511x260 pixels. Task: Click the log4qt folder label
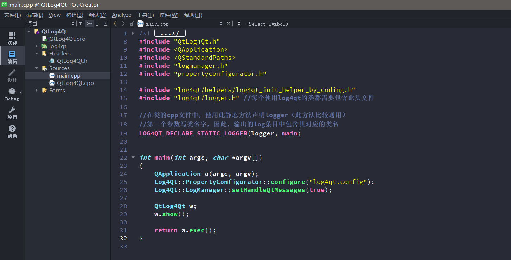[x=58, y=46]
